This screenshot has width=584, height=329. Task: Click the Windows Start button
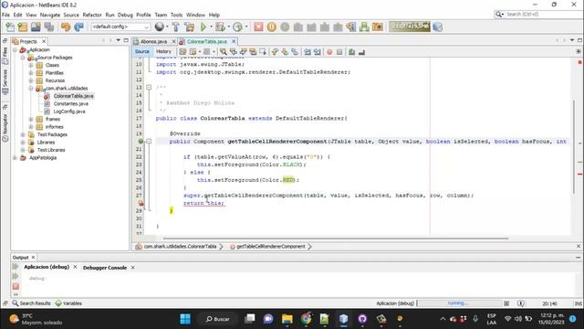click(185, 319)
